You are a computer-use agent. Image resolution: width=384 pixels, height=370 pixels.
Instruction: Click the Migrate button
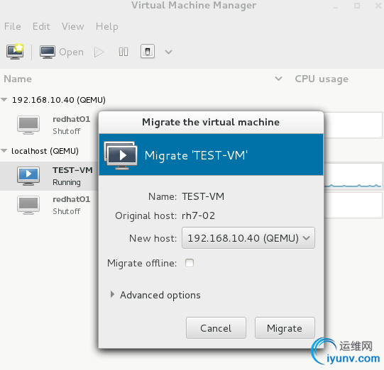[x=285, y=328]
